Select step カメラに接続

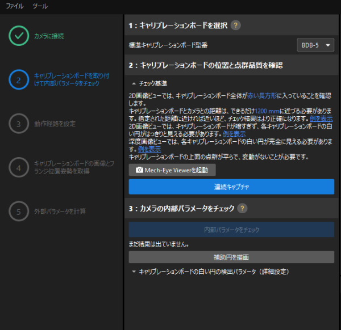click(49, 36)
